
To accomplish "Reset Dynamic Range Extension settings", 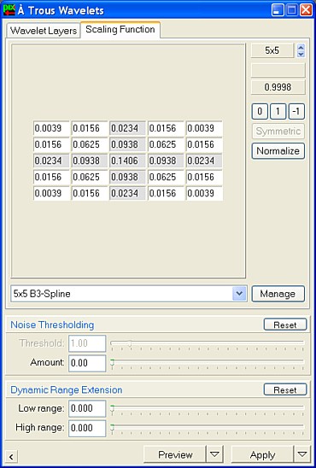I will [x=285, y=389].
